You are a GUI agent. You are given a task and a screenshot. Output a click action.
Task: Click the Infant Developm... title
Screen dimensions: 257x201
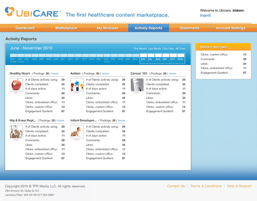pos(84,120)
